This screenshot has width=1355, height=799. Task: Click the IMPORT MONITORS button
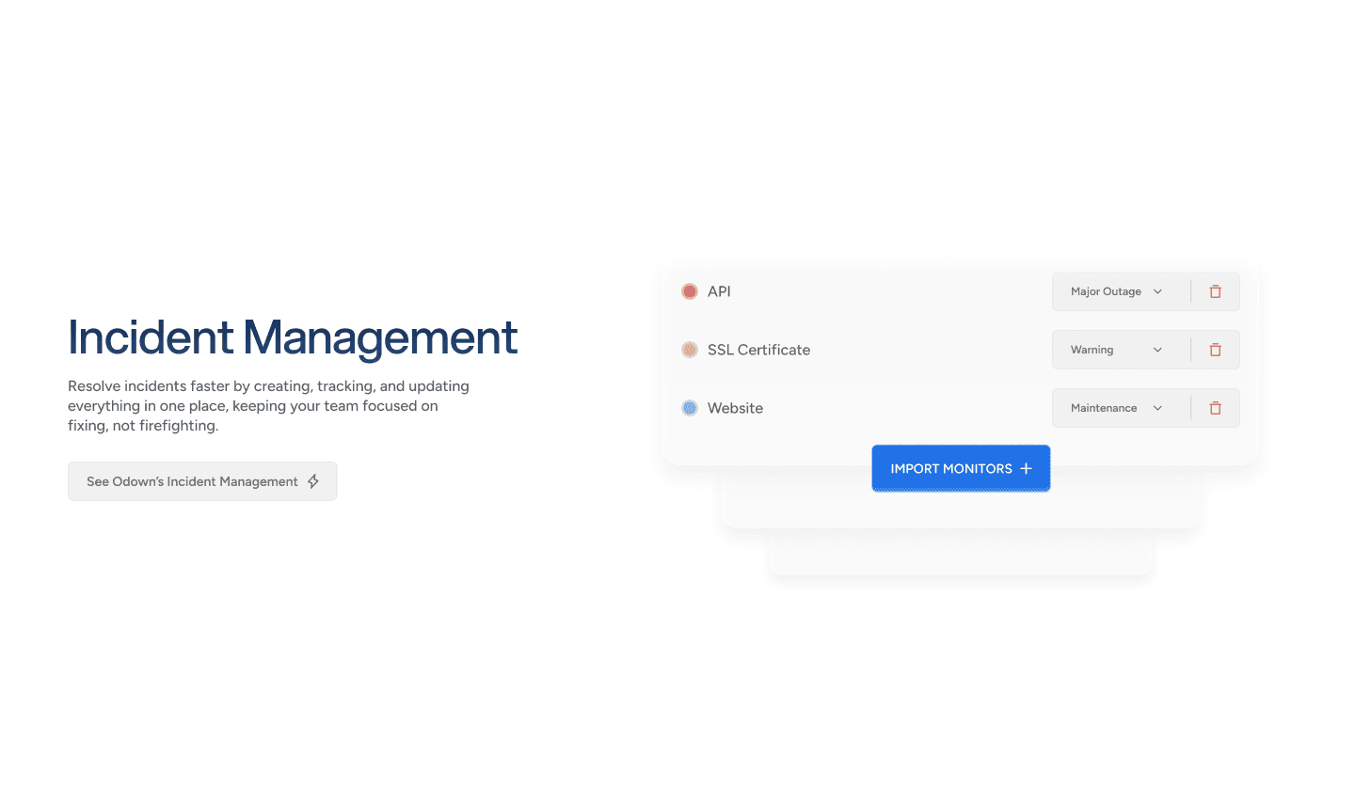(x=961, y=468)
